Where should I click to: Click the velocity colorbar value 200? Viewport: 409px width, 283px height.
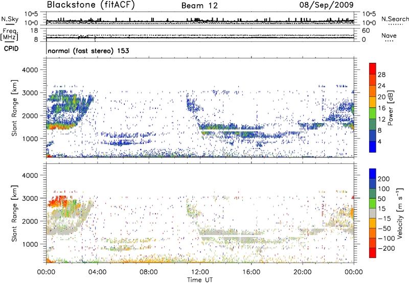pos(384,179)
